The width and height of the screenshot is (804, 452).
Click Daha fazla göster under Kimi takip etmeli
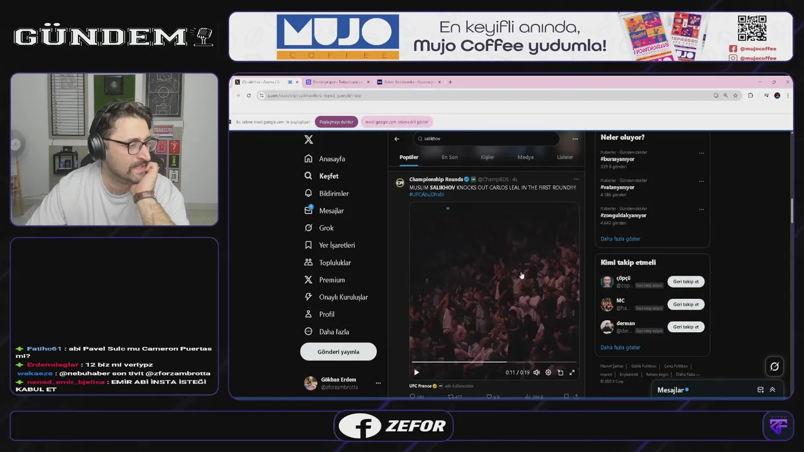(621, 348)
